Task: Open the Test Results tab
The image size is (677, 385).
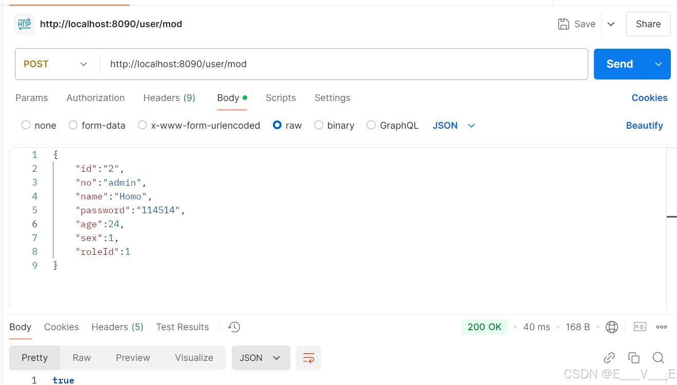Action: point(183,327)
